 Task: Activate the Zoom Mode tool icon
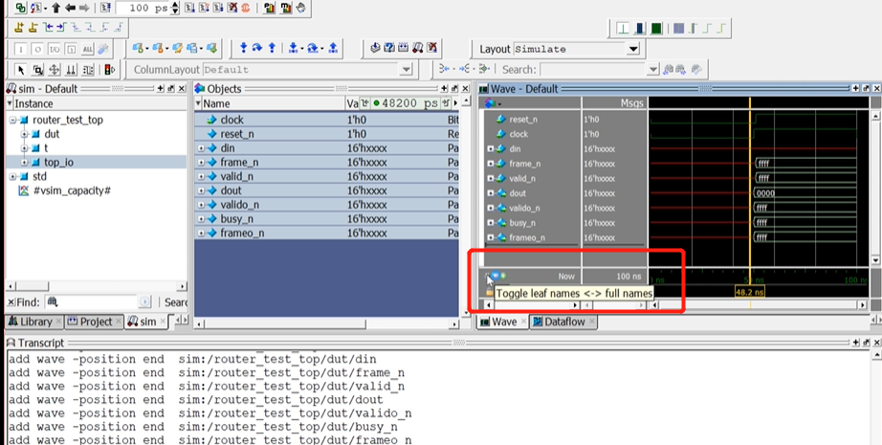point(37,70)
